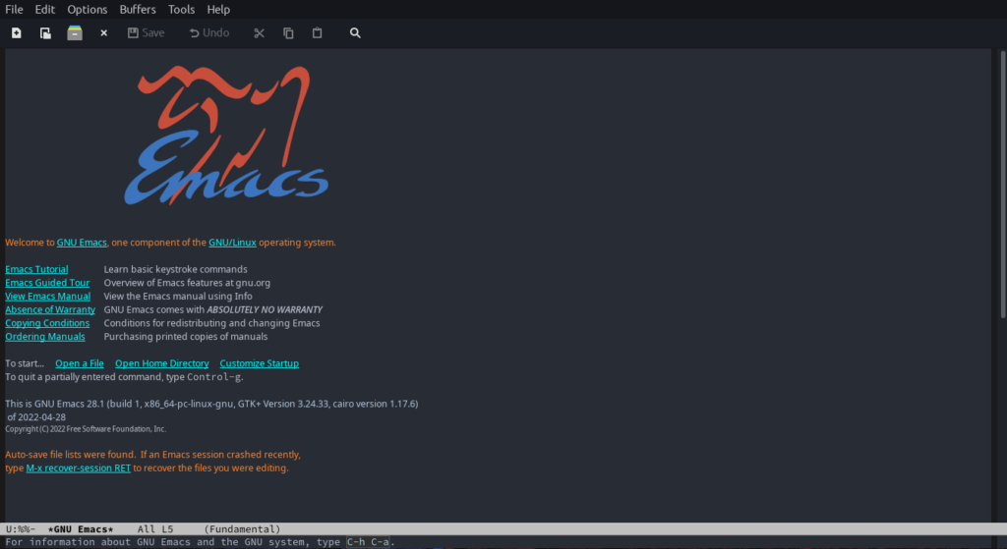Open the Edit menu

[x=45, y=10]
